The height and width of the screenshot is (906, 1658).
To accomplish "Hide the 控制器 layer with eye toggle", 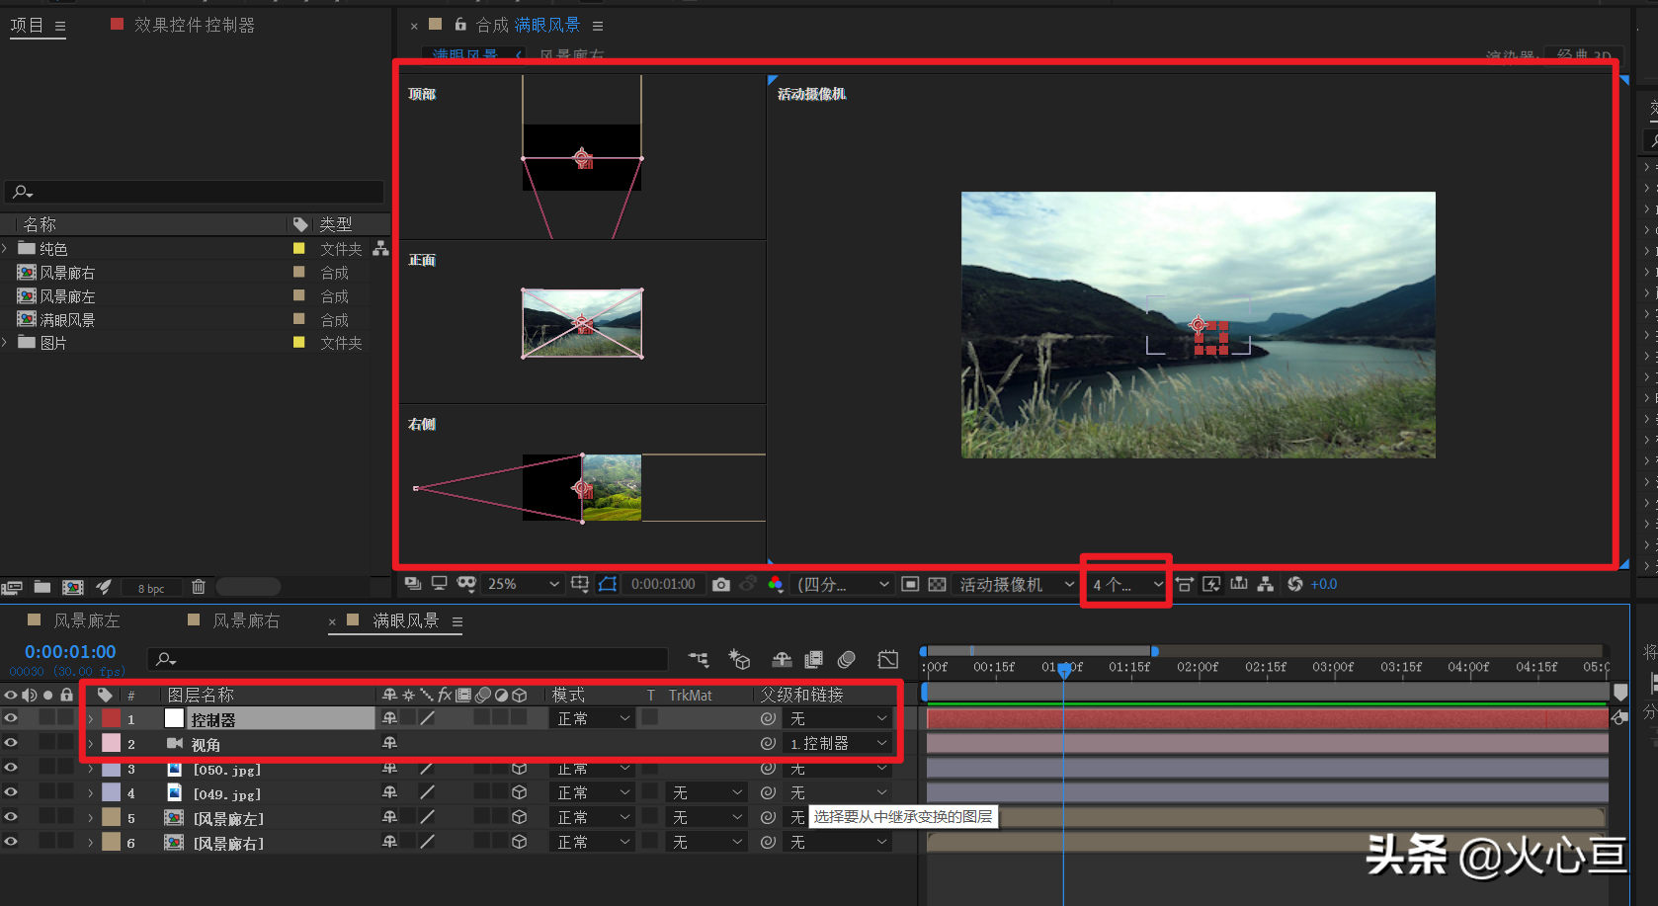I will [11, 717].
